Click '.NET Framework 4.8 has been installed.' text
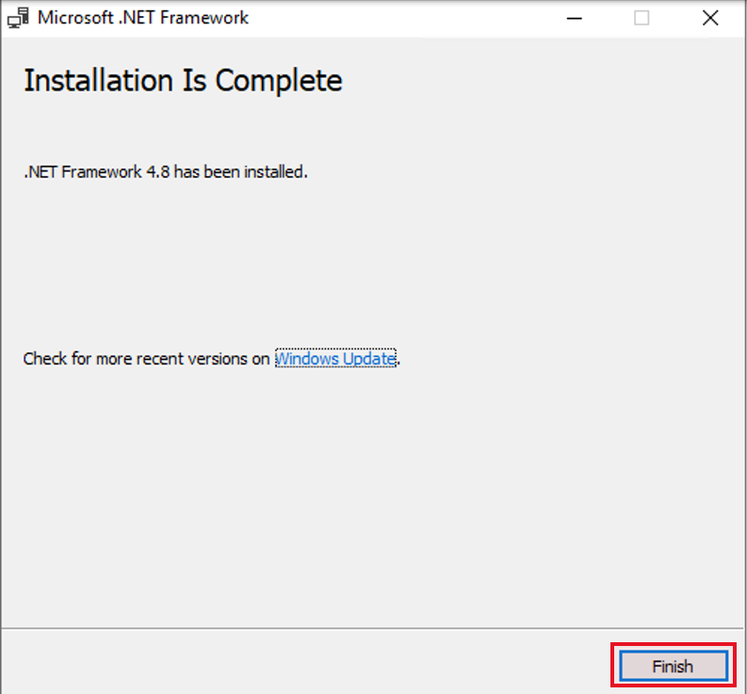The image size is (747, 694). (166, 171)
